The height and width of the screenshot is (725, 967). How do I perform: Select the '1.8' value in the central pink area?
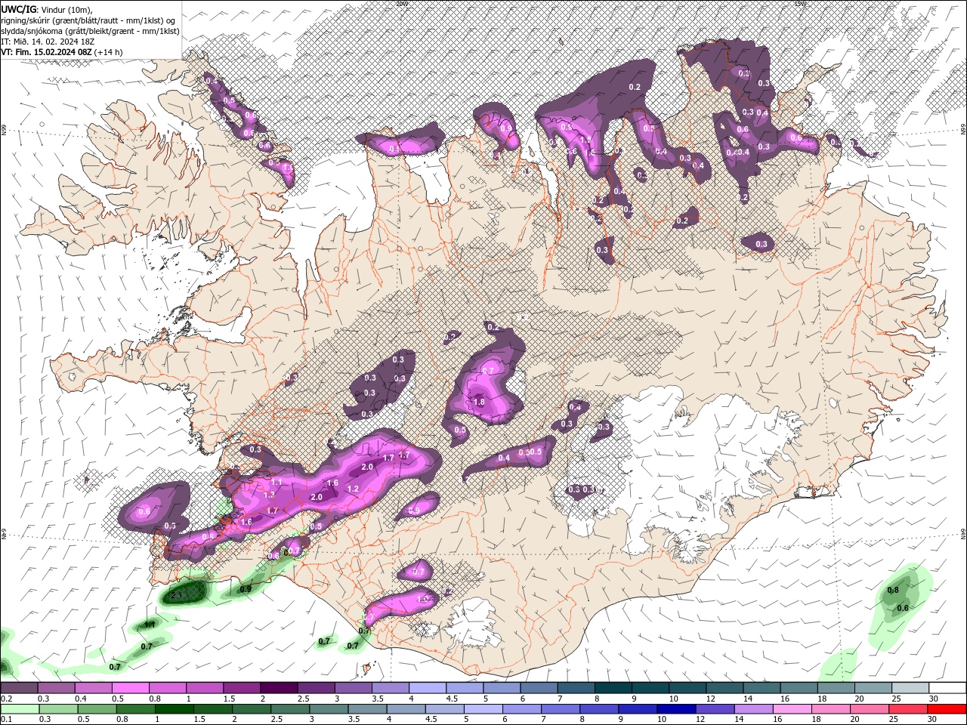479,403
